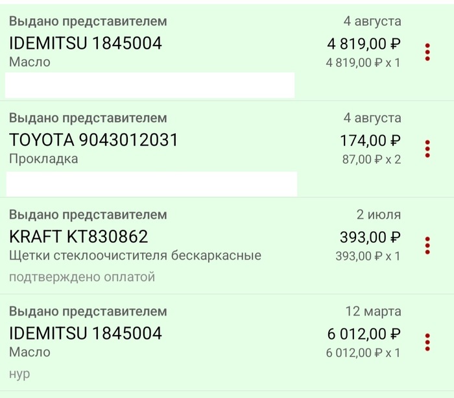This screenshot has height=398, width=454.
Task: Click the 393,00 ₽ bold price
Action: tap(370, 237)
